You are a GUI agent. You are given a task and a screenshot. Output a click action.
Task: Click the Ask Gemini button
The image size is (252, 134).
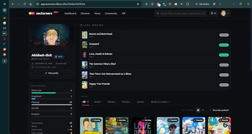click(x=202, y=4)
